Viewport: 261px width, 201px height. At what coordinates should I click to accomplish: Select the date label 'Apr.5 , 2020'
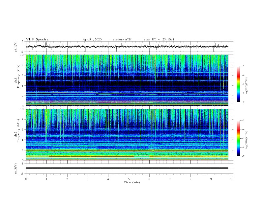[x=92, y=39]
